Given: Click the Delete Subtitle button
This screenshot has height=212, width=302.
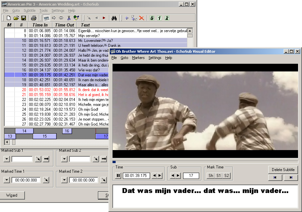Looking at the screenshot, I should [x=283, y=170].
